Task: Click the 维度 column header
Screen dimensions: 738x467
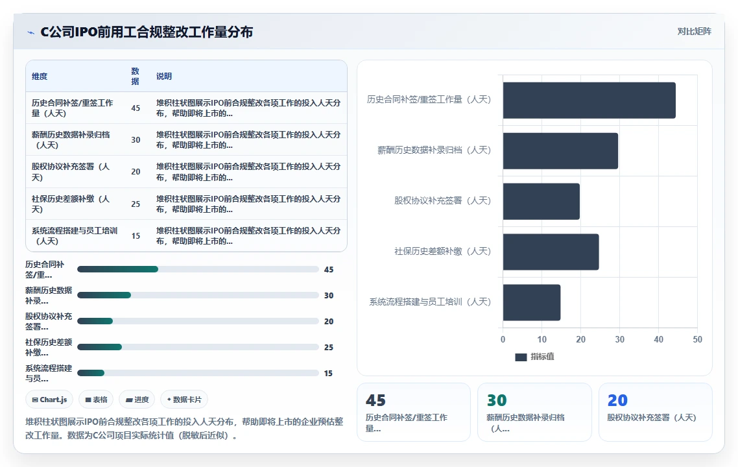Action: coord(40,77)
